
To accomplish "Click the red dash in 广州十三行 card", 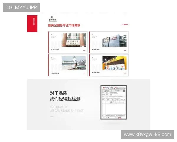I will coord(84,50).
